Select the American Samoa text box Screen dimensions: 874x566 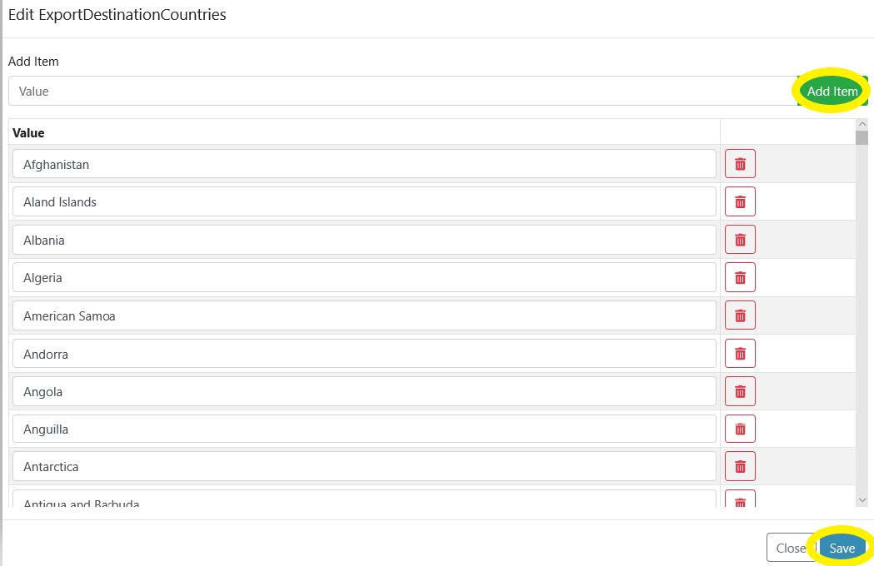364,315
